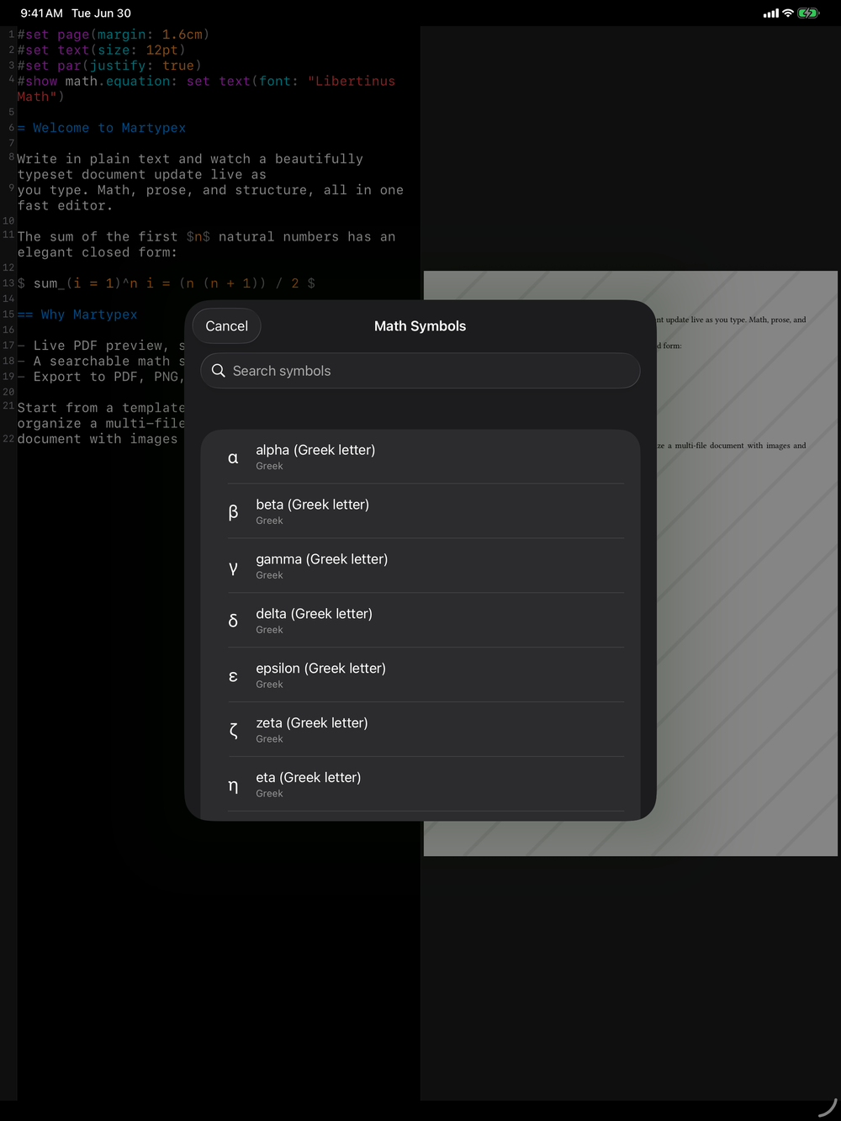841x1121 pixels.
Task: Insert the gamma symbol glyph
Action: pyautogui.click(x=233, y=568)
